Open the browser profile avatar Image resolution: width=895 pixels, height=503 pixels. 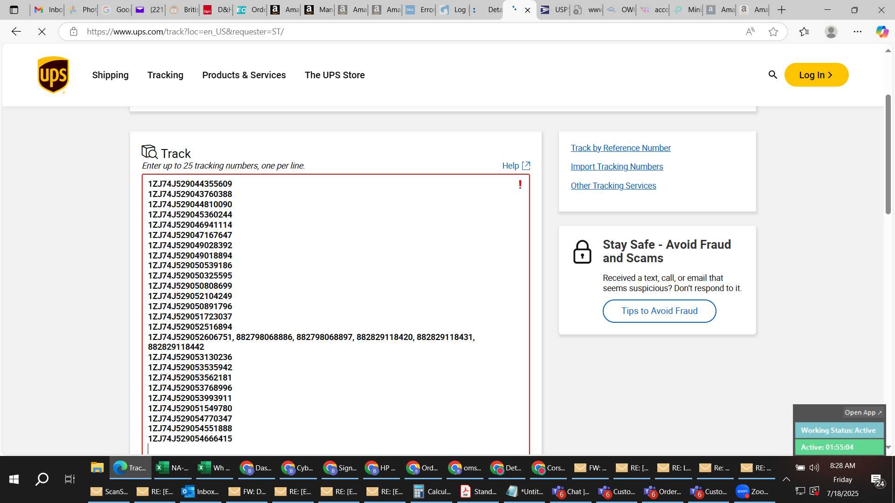point(831,32)
